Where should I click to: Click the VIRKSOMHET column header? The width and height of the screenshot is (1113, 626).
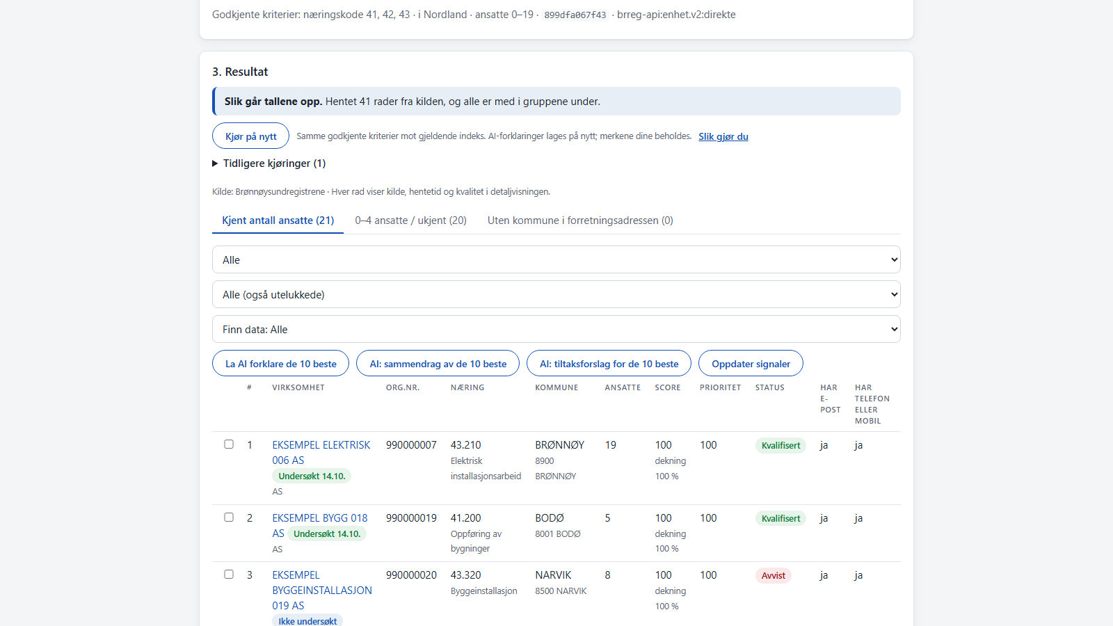298,387
